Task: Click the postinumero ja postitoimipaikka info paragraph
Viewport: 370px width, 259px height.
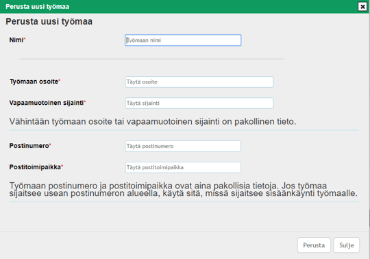Action: [184, 189]
